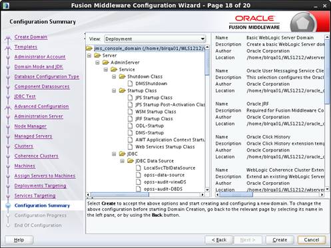The height and width of the screenshot is (248, 331).
Task: Click the JPS Startup Post-Activation file icon
Action: tap(131, 104)
